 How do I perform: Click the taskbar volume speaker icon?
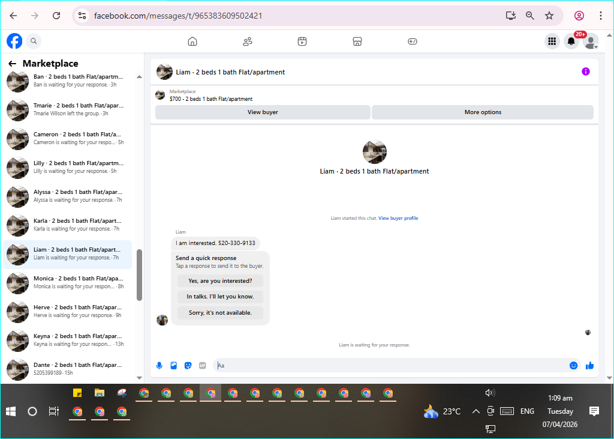[490, 393]
